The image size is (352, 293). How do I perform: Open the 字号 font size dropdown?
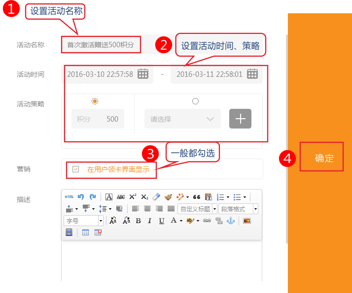point(101,221)
